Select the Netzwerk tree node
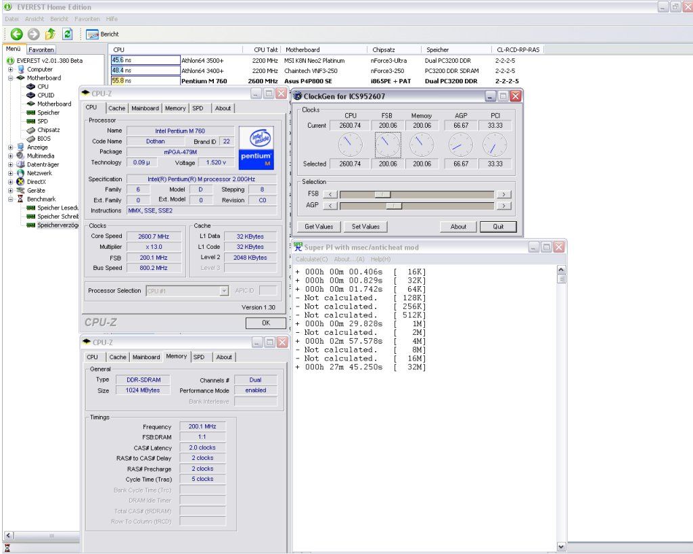The width and height of the screenshot is (693, 554). pyautogui.click(x=39, y=173)
